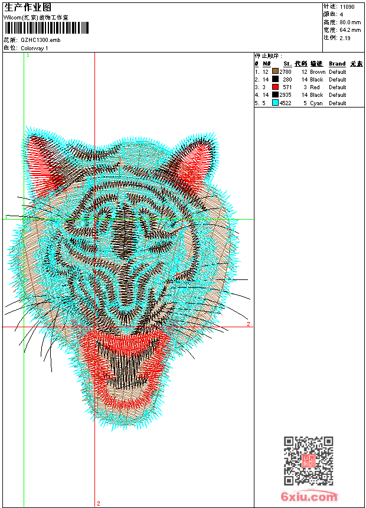Image resolution: width=366 pixels, height=508 pixels.
Task: Click the '代码' column header
Action: [301, 64]
